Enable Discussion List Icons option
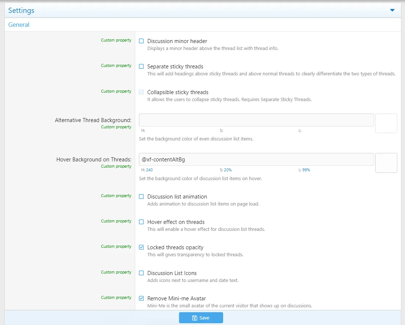 tap(141, 273)
